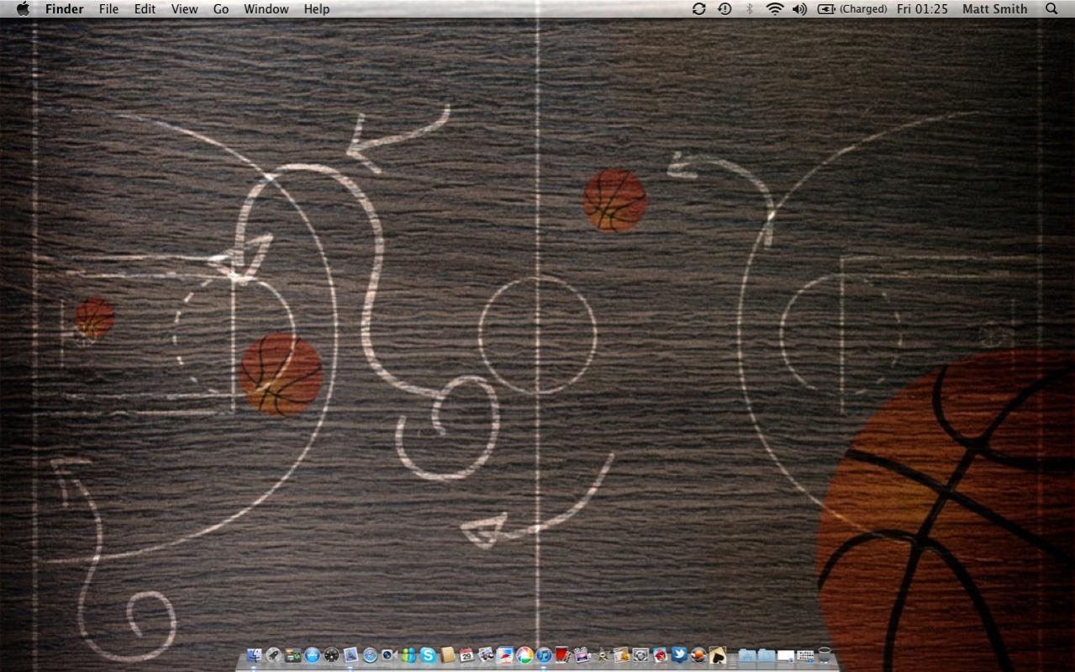Open the App Store in Dock
The height and width of the screenshot is (672, 1075).
[x=312, y=655]
